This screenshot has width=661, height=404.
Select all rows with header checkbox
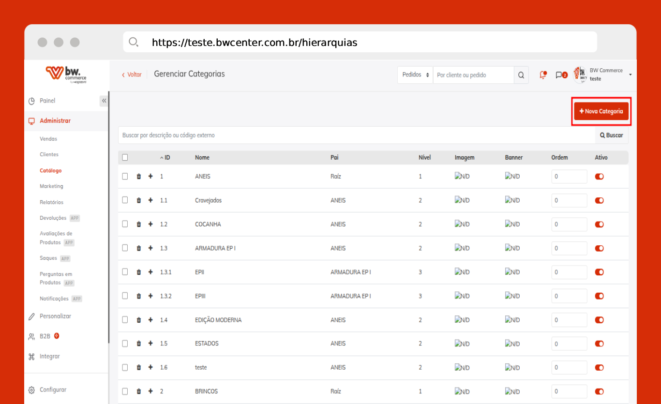125,157
